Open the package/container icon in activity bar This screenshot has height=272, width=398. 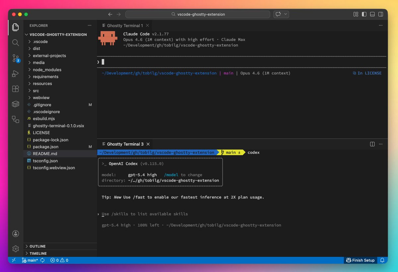coord(16,104)
